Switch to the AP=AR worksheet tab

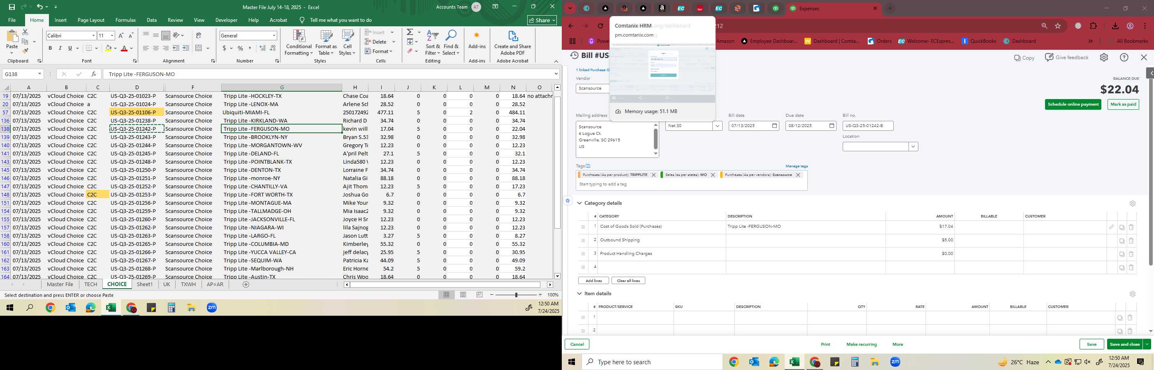(x=215, y=284)
